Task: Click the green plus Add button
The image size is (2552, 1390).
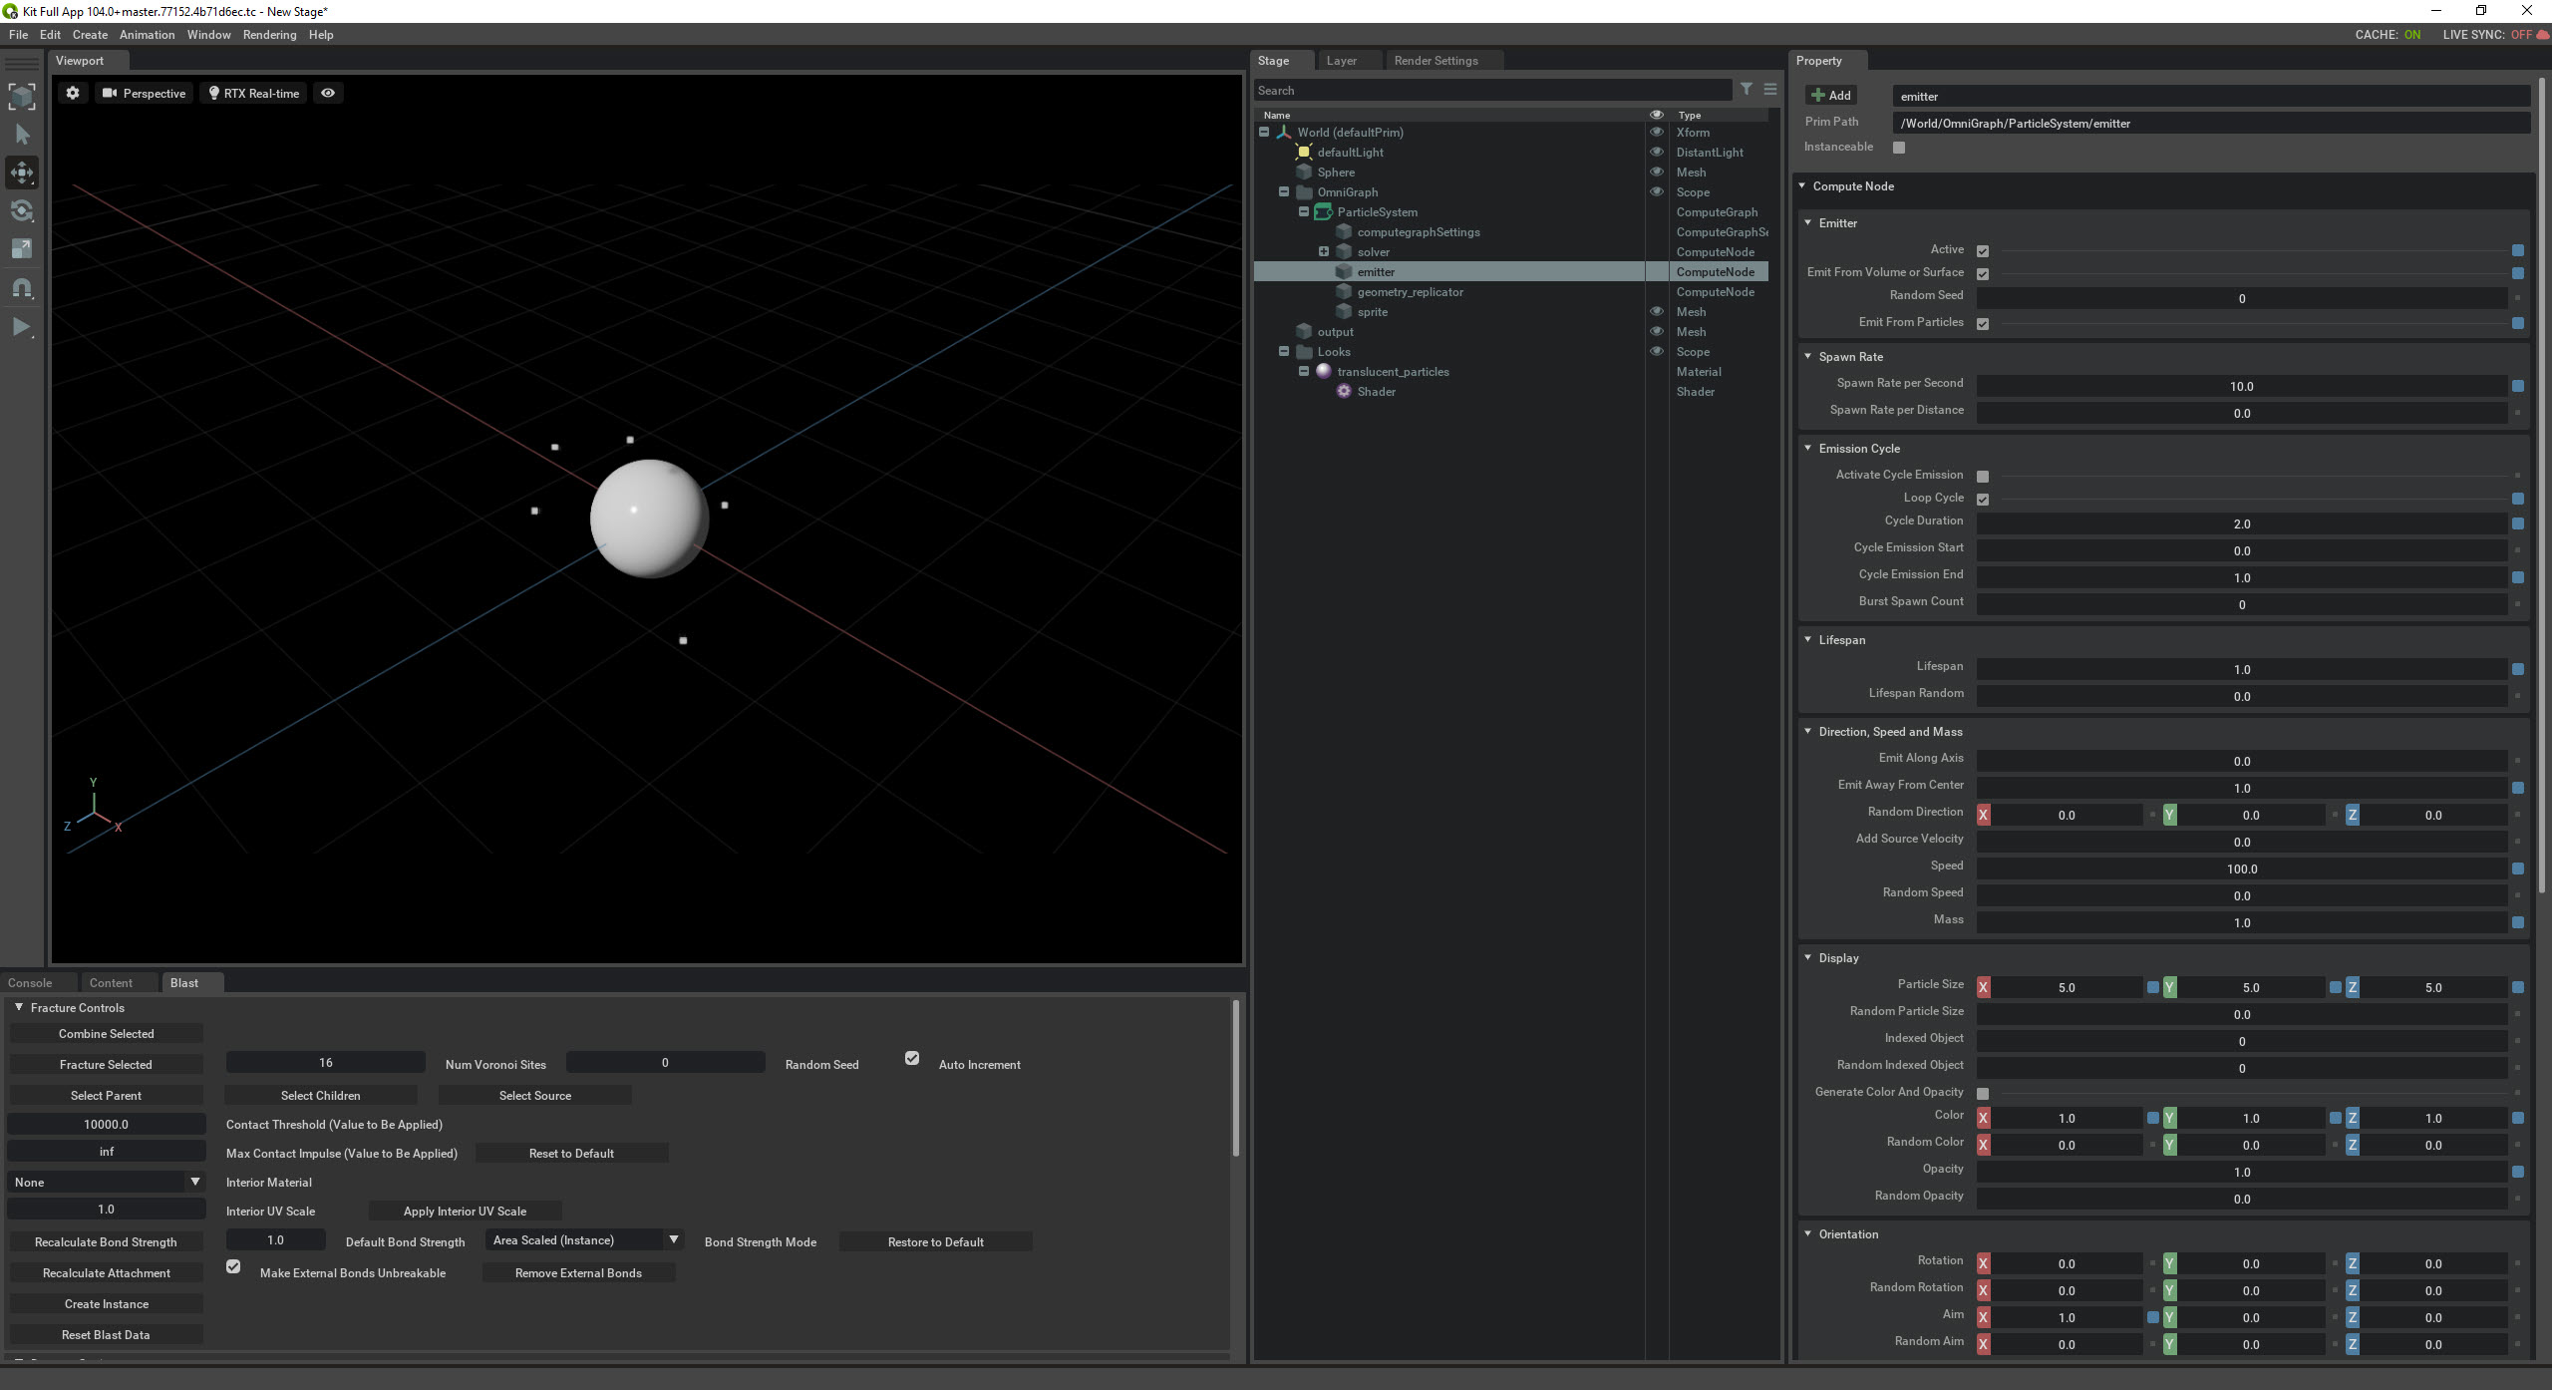Action: pyautogui.click(x=1830, y=96)
